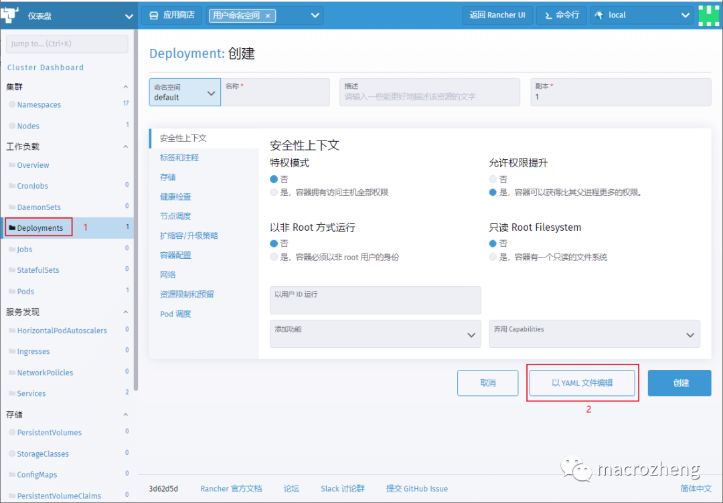Change language via 简体中文
The image size is (723, 503).
tap(696, 489)
